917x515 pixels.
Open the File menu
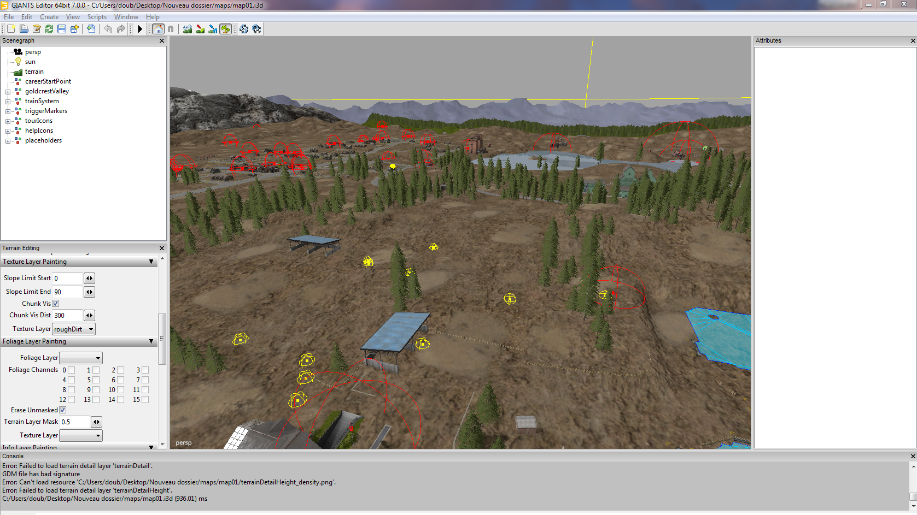(x=9, y=17)
